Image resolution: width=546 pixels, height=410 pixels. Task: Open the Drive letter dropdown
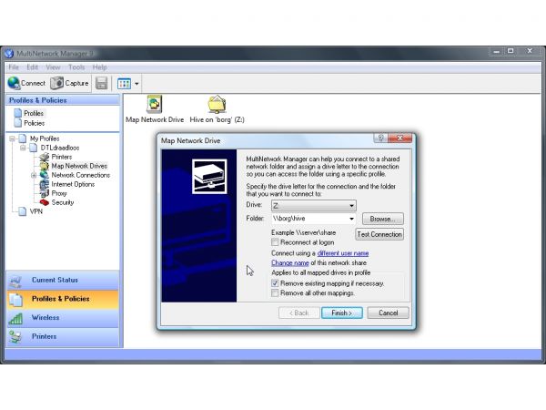tap(314, 206)
